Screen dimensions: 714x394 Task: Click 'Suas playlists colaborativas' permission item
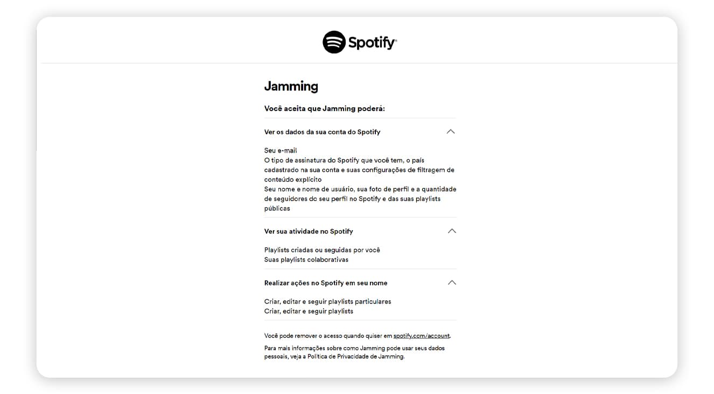tap(306, 260)
